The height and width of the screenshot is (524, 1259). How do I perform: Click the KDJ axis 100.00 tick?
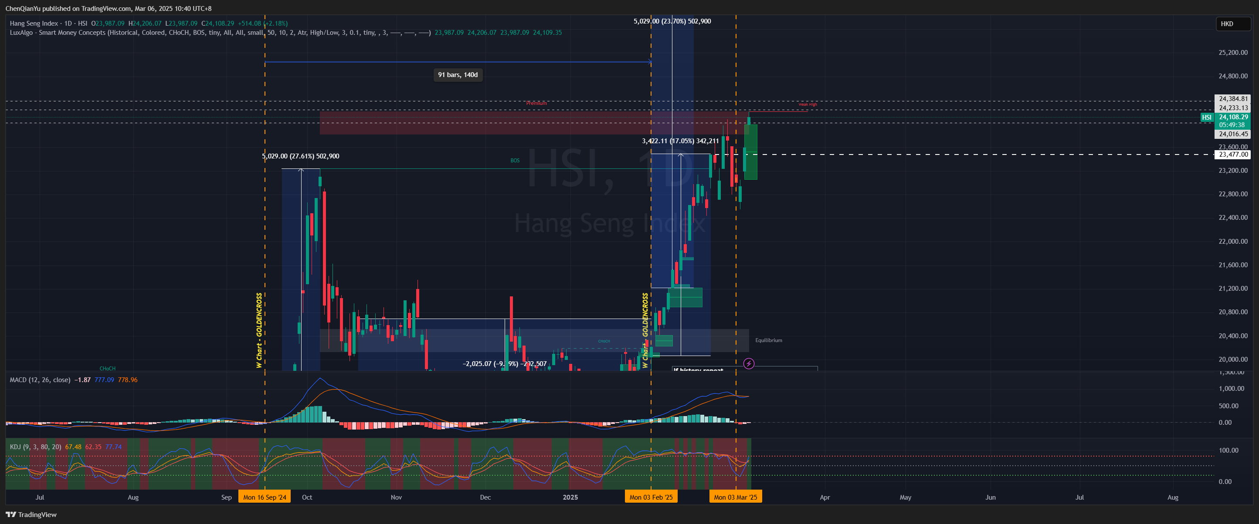pyautogui.click(x=1228, y=450)
